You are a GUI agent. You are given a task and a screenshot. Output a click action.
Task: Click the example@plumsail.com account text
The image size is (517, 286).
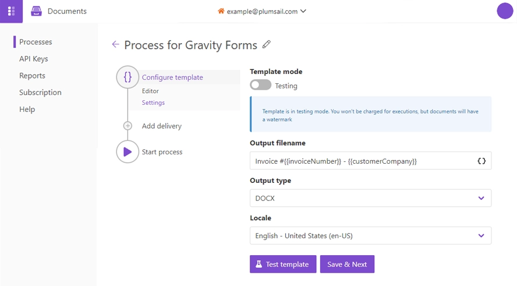tap(262, 11)
